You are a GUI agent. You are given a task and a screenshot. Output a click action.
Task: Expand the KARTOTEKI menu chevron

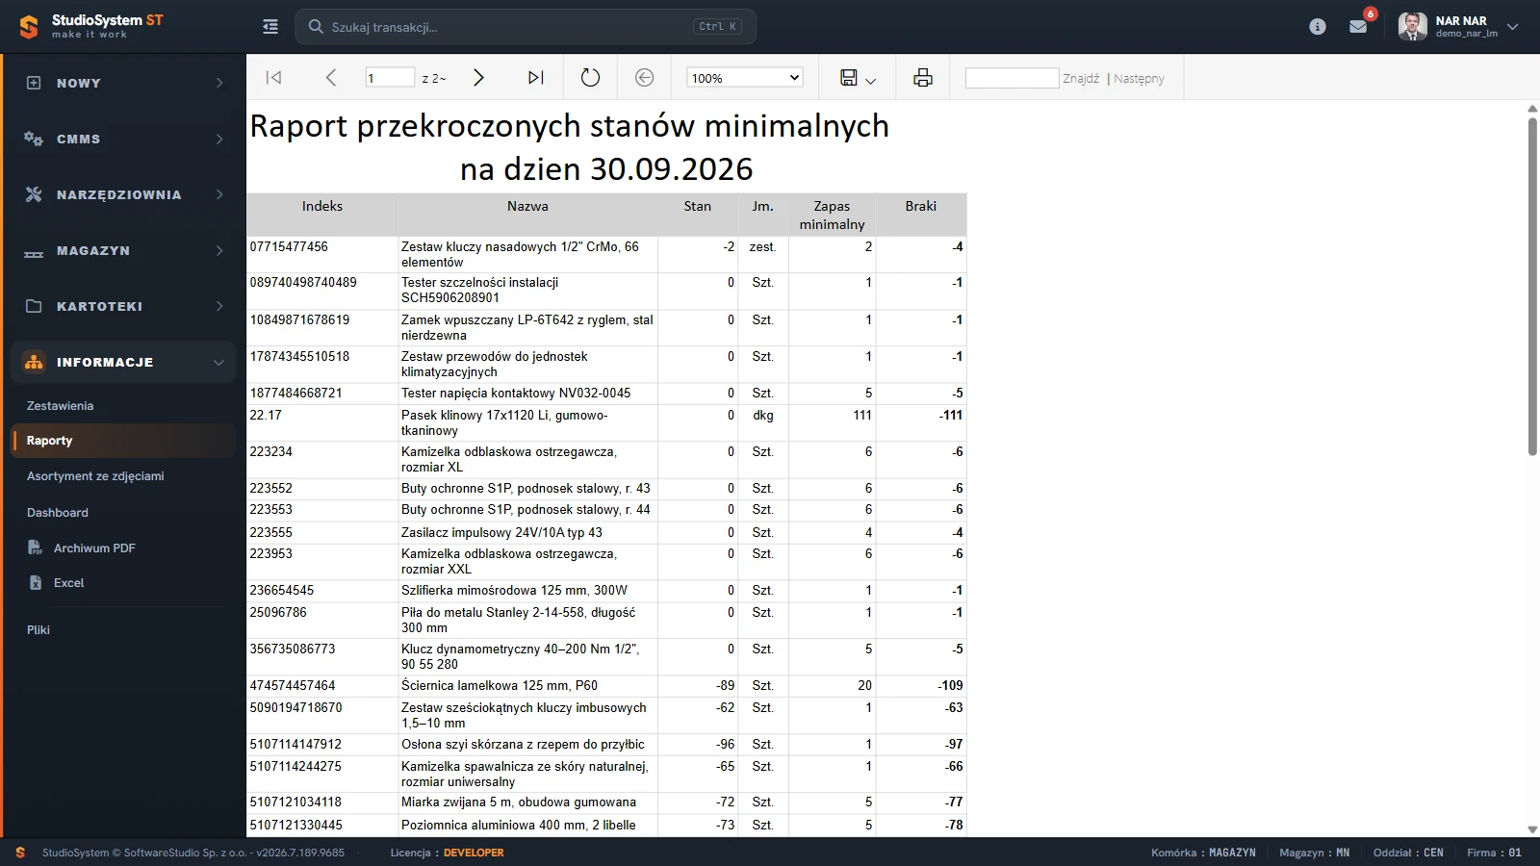219,306
